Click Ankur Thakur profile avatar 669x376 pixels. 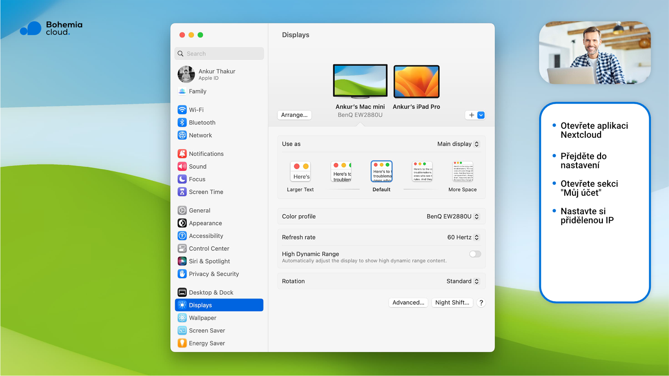(186, 74)
